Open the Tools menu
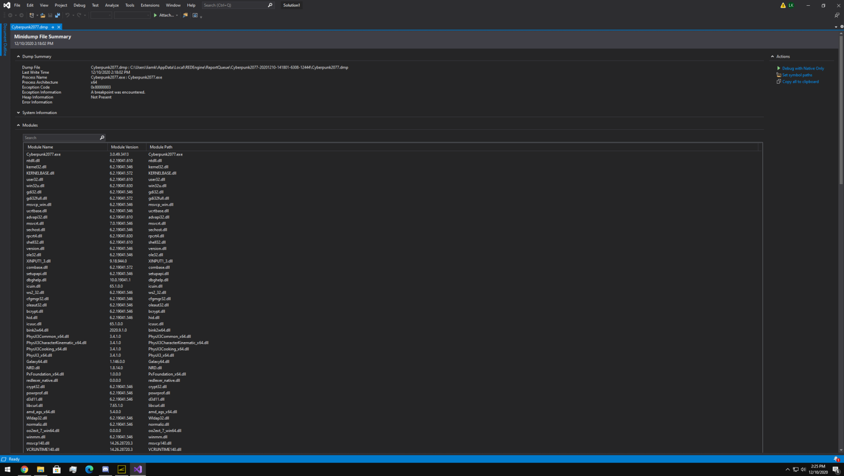 click(130, 5)
